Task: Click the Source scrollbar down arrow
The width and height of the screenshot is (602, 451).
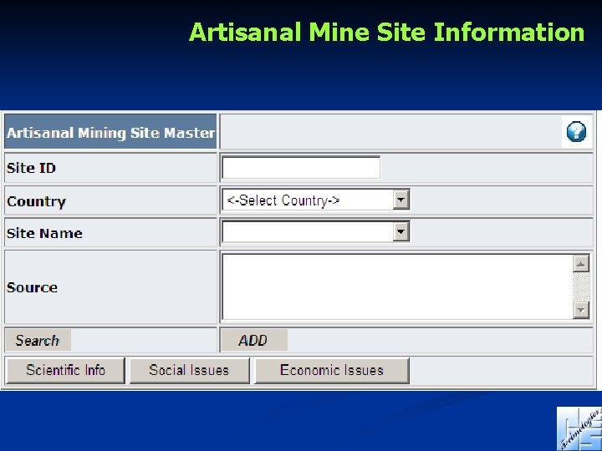Action: [581, 310]
